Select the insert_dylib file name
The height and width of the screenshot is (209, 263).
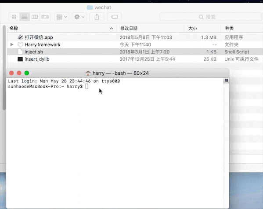coord(37,59)
